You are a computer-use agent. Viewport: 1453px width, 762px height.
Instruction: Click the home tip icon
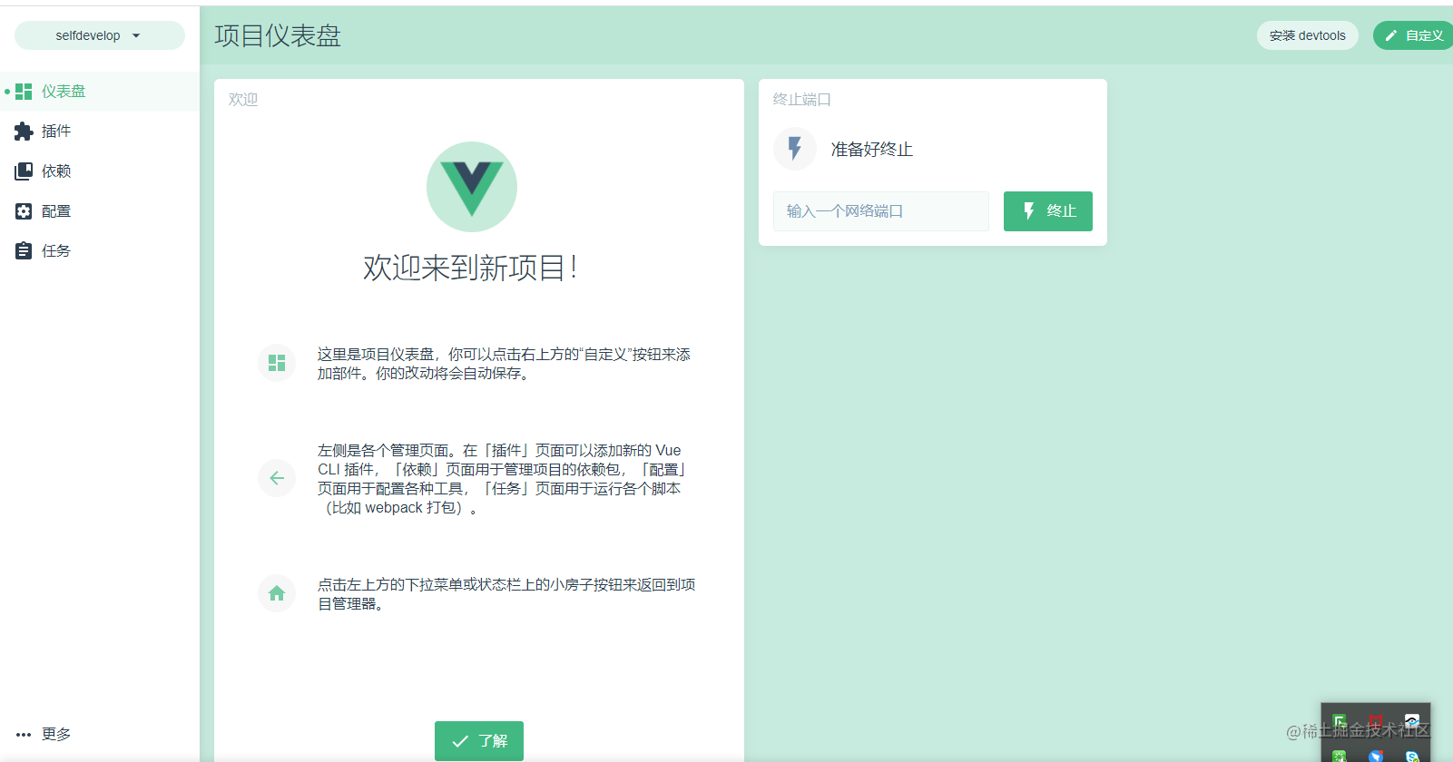tap(277, 593)
